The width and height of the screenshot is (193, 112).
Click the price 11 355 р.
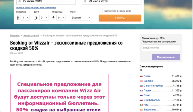tap(177, 91)
